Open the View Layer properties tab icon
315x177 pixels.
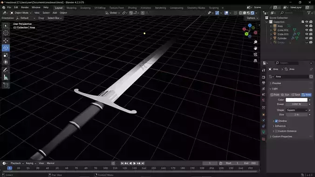point(264,88)
